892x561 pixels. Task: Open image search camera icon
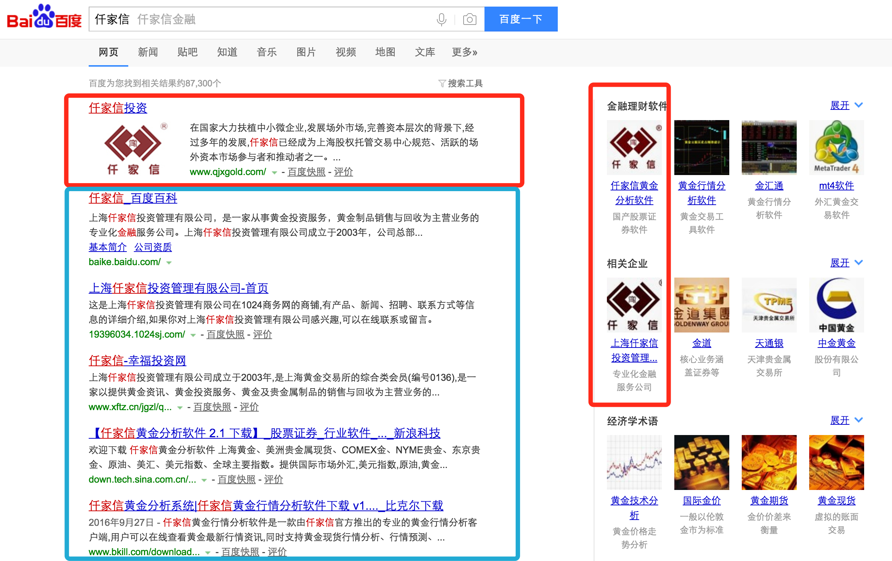tap(469, 19)
